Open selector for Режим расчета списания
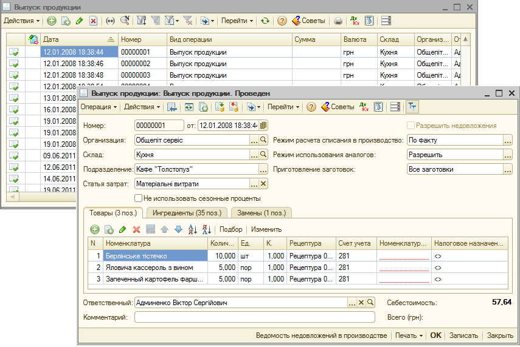The height and width of the screenshot is (347, 520). 507,141
